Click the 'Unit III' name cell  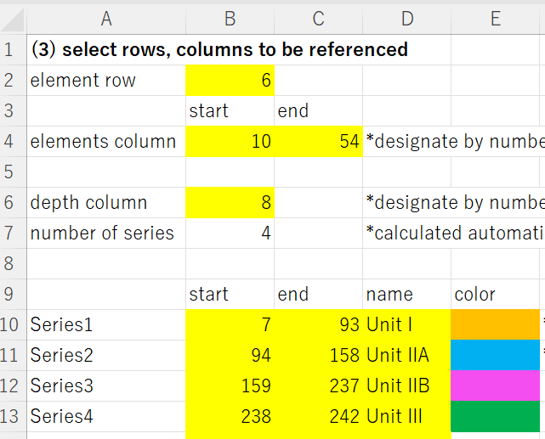407,416
